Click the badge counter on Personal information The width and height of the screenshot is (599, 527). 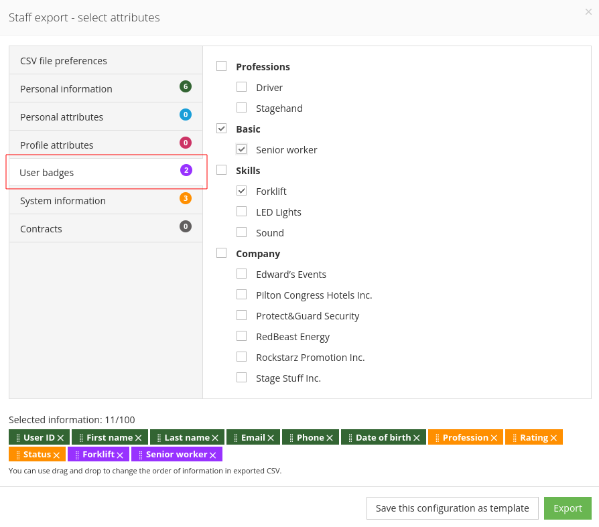186,88
